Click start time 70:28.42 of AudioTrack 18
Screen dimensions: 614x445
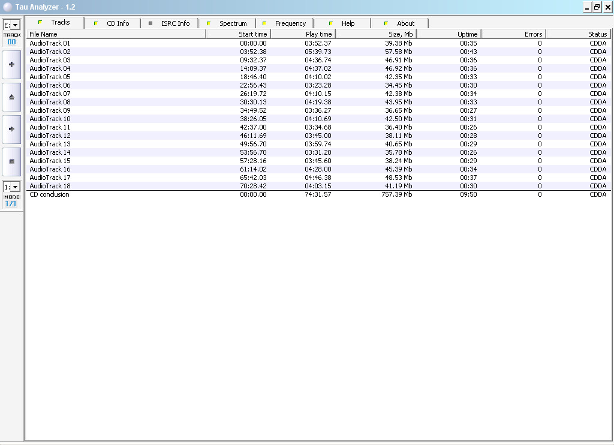tap(253, 186)
